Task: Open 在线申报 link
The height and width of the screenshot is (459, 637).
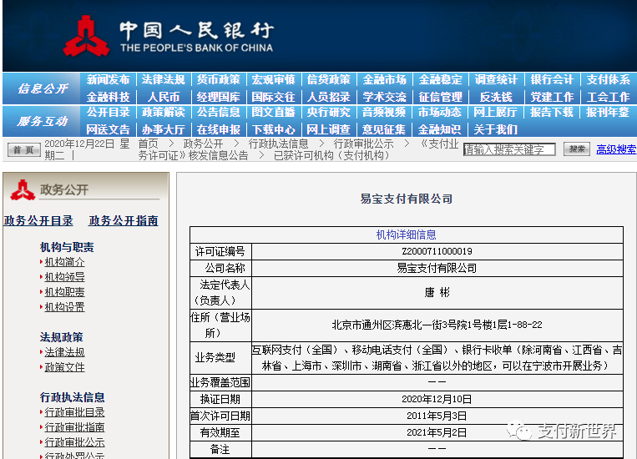Action: click(219, 129)
